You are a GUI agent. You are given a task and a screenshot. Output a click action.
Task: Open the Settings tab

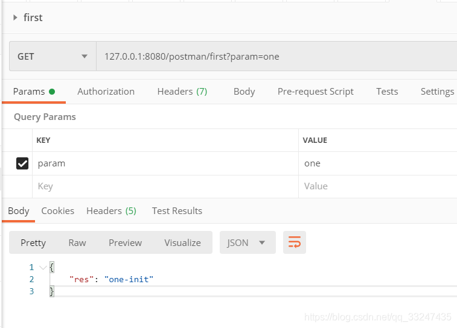click(x=437, y=92)
